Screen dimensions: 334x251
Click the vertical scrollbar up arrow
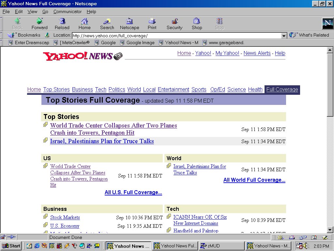tap(330, 50)
